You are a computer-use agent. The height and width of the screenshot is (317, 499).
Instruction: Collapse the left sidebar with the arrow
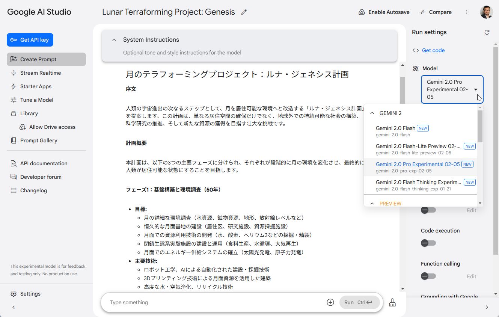coord(14,307)
